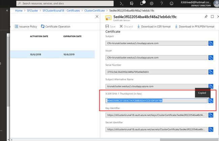219x141 pixels.
Task: Click the Discard button
Action: (126, 27)
